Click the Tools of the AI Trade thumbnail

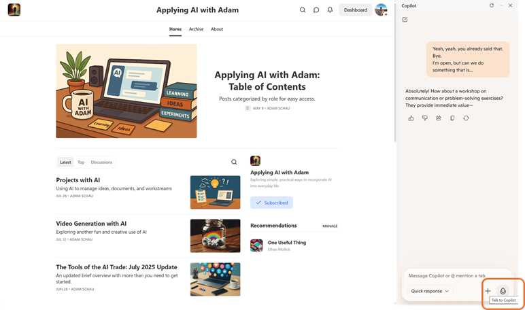coord(216,279)
